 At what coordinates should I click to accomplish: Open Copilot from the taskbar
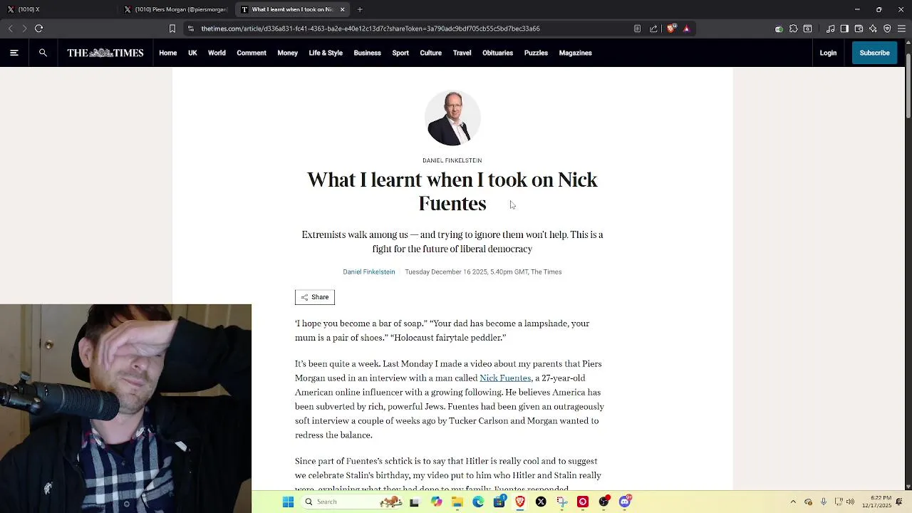[x=436, y=502]
